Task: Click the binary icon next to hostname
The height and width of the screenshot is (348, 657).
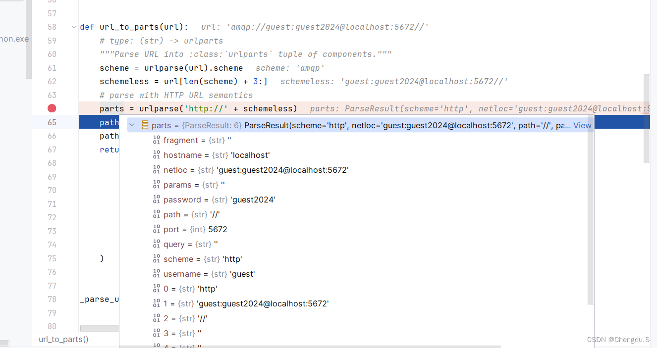Action: 157,155
